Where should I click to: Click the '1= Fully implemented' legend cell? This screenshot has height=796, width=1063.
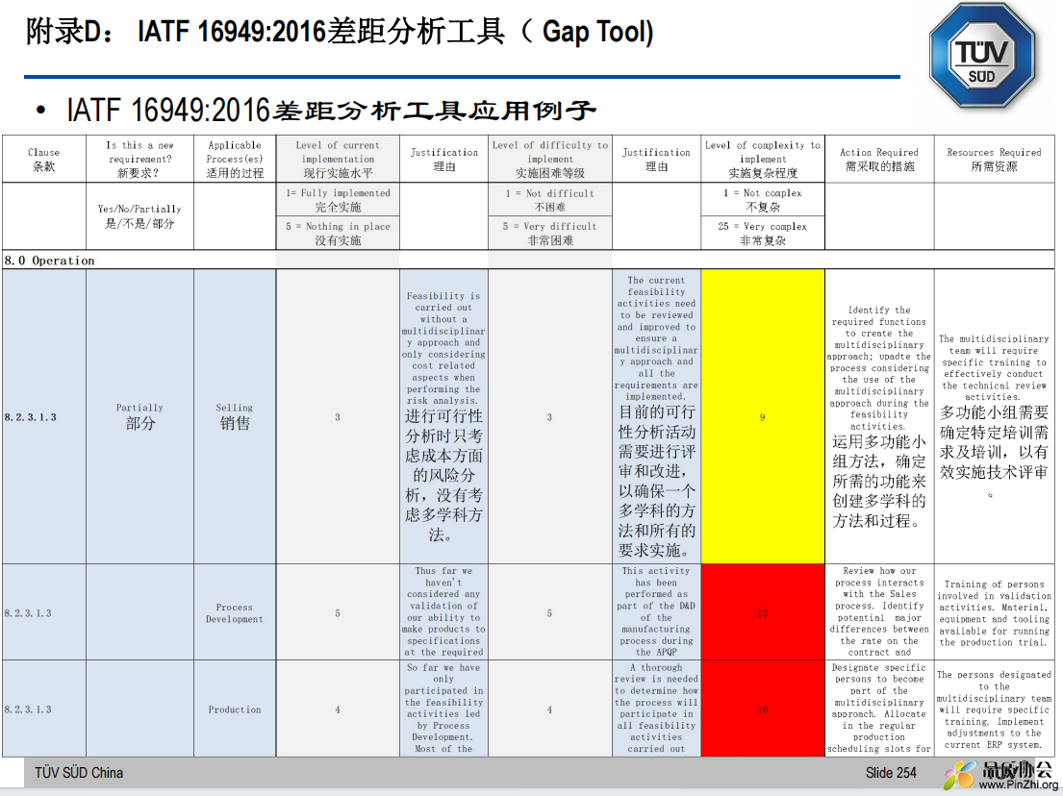[x=338, y=200]
